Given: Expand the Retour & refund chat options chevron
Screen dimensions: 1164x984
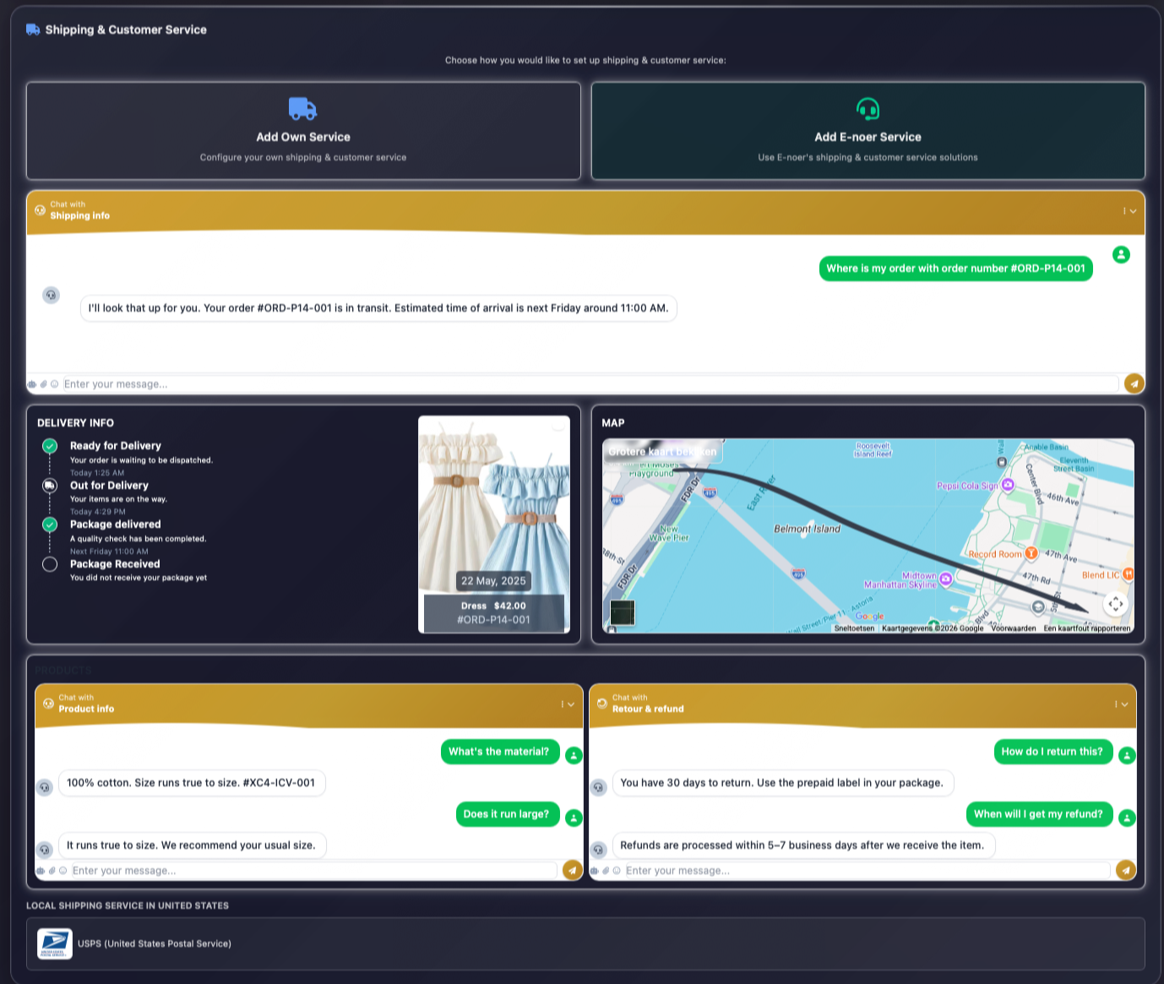Looking at the screenshot, I should (1125, 704).
